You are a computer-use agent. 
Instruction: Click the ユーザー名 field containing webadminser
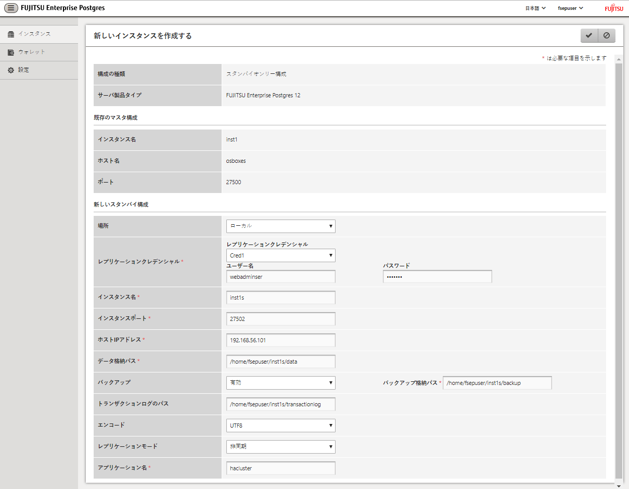pyautogui.click(x=280, y=277)
